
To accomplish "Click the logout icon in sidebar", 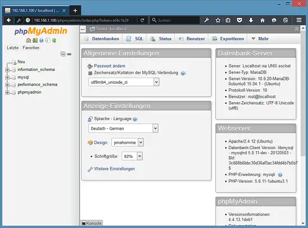I will tap(35, 40).
